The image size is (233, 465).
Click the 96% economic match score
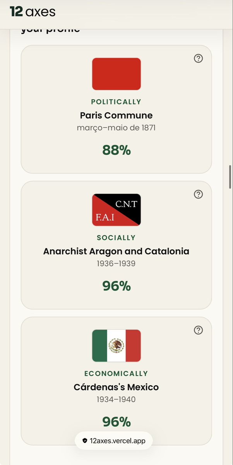click(x=116, y=422)
